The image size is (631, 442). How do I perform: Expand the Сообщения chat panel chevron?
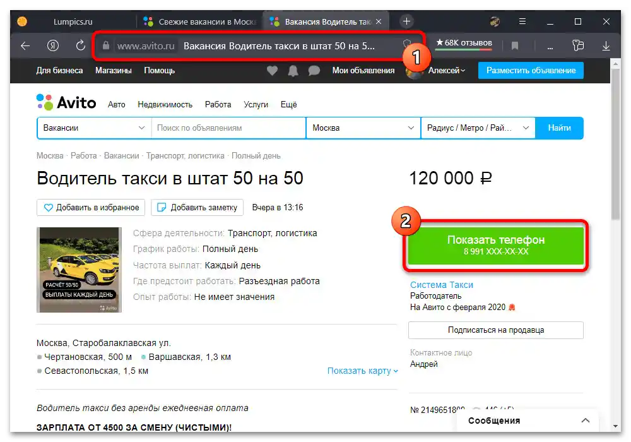[586, 421]
